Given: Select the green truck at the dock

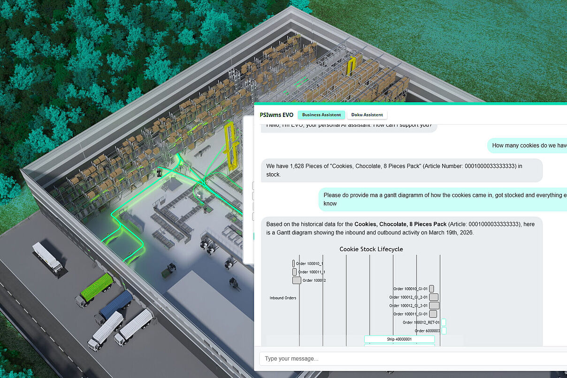Looking at the screenshot, I should [96, 287].
